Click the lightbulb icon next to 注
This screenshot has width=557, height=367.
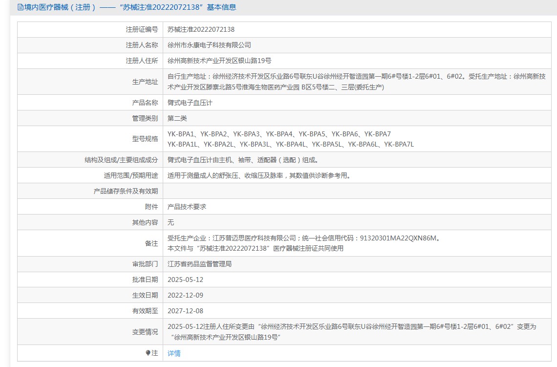(148, 353)
